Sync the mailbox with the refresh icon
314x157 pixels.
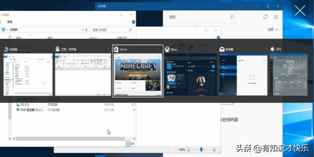265,17
